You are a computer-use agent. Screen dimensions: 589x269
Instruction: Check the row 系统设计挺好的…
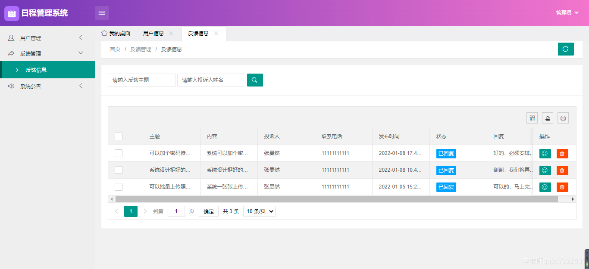[119, 170]
